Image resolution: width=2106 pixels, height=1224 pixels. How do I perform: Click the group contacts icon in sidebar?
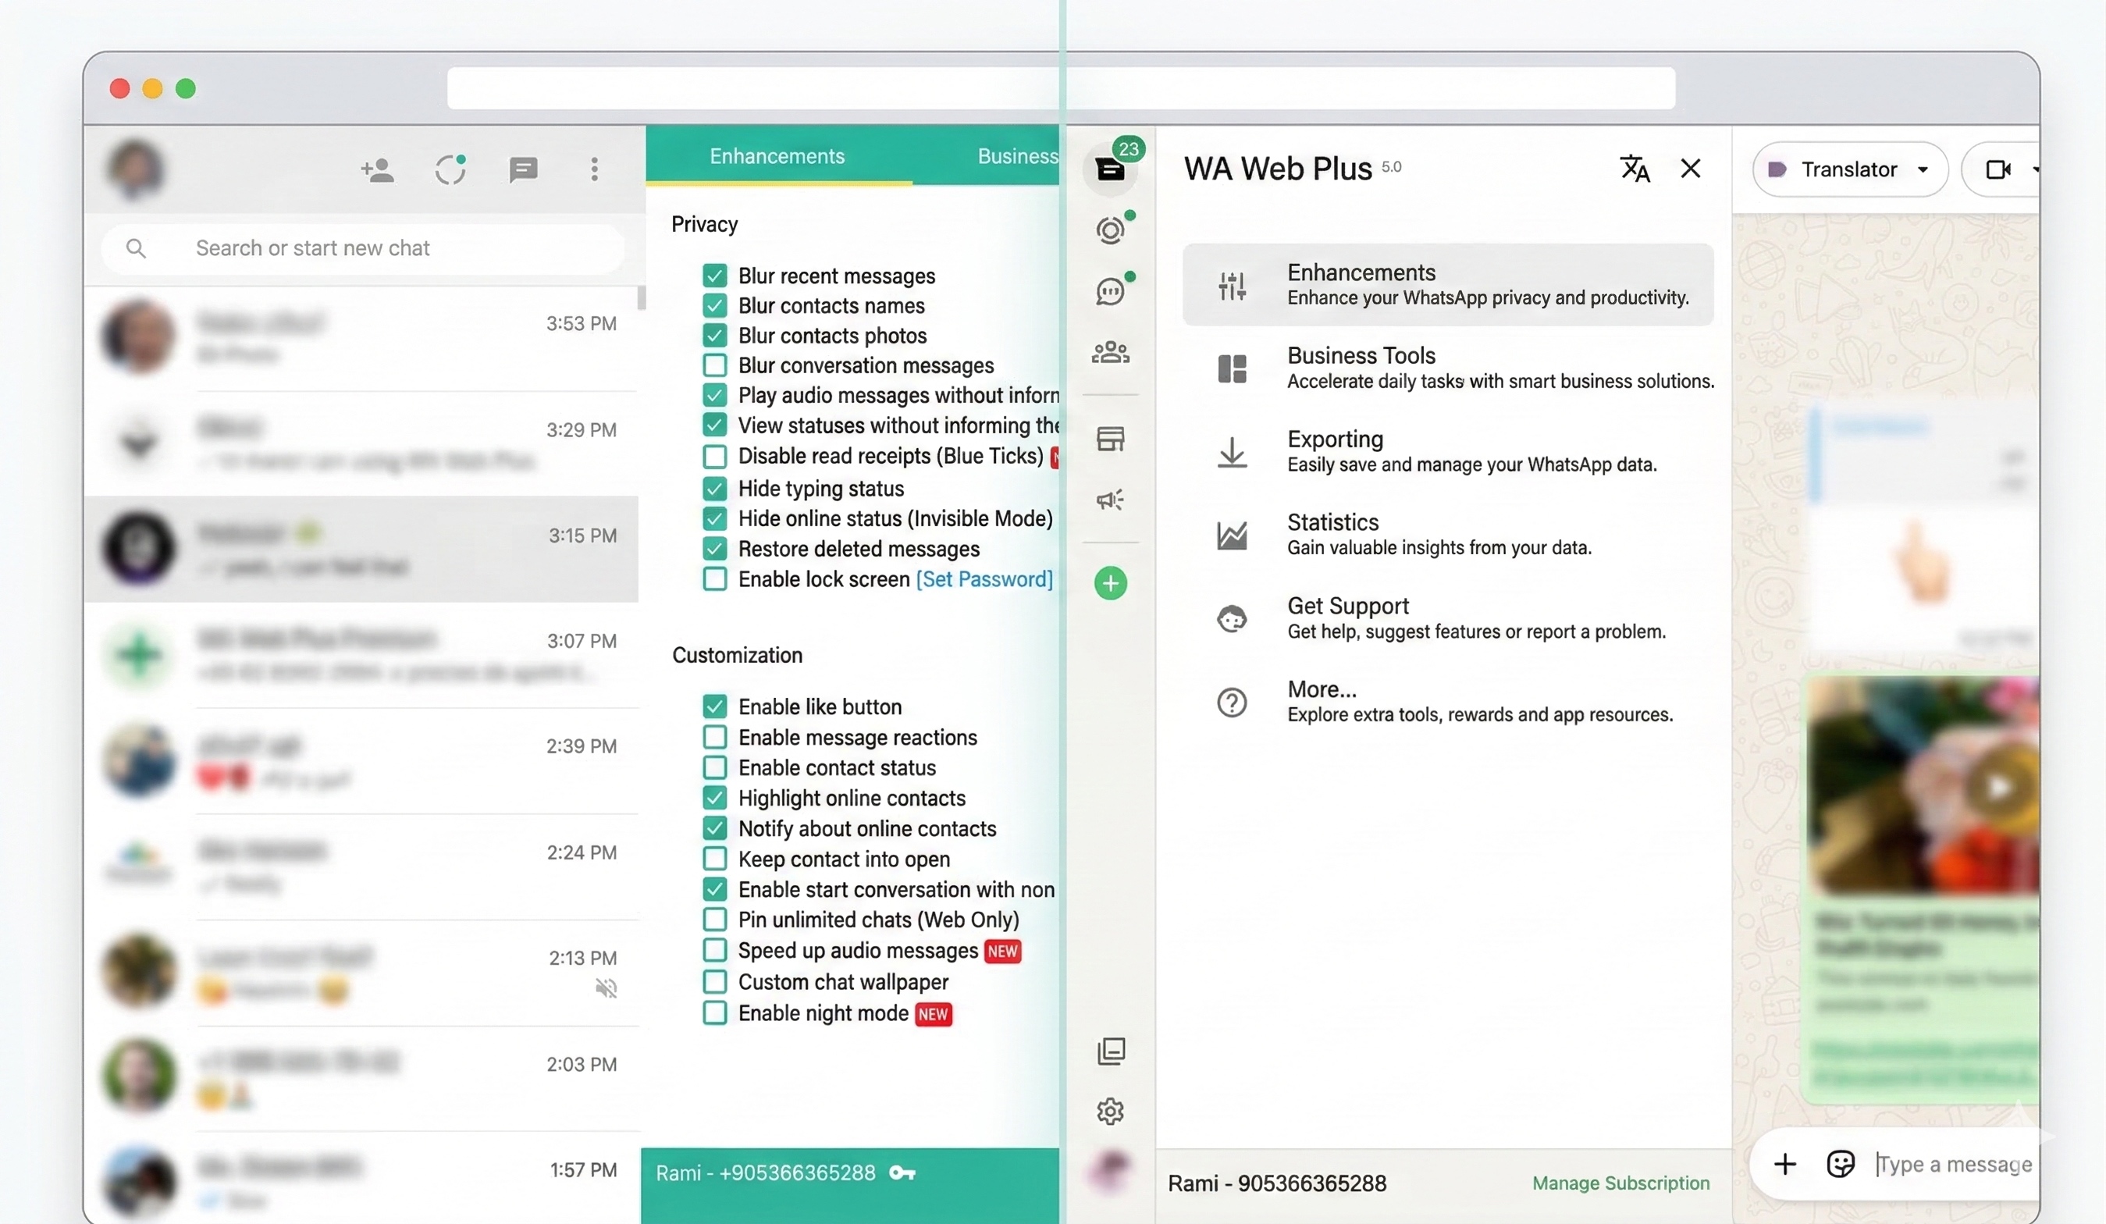tap(1110, 352)
